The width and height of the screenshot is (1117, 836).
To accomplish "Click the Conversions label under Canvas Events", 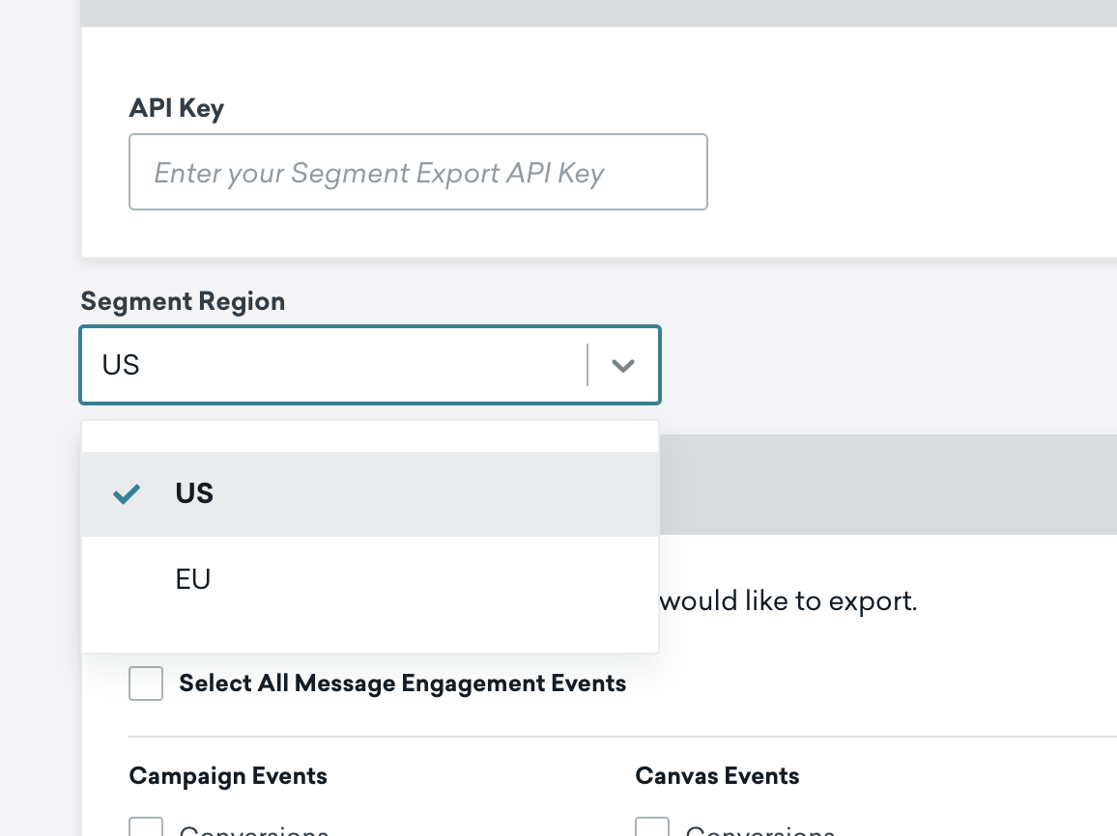I will [759, 830].
